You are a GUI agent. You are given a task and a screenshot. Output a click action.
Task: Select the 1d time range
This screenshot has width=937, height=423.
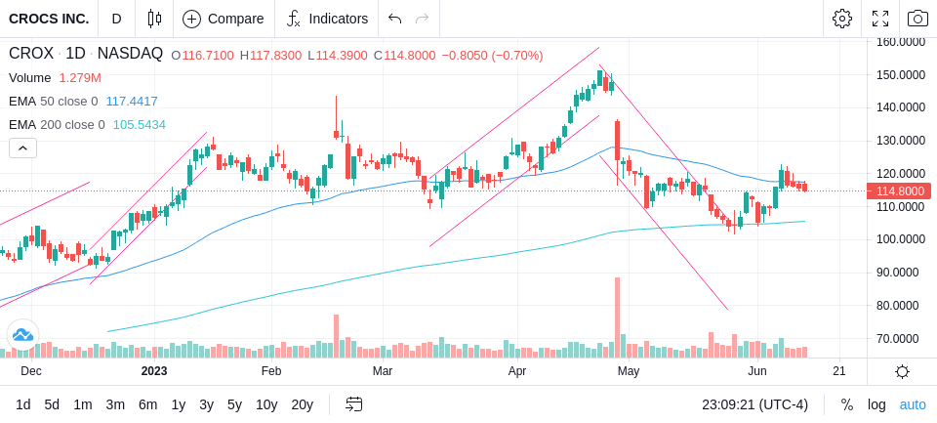coord(22,404)
